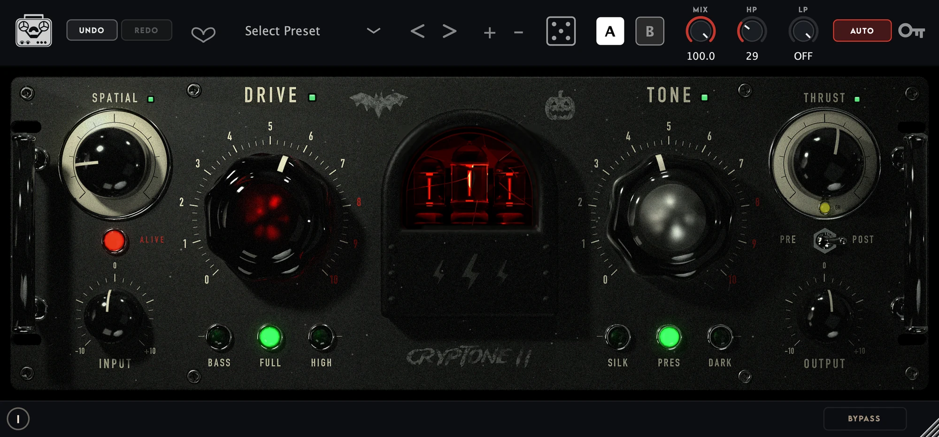Screen dimensions: 939x437
Task: Click the large TONE knob
Action: coord(670,217)
